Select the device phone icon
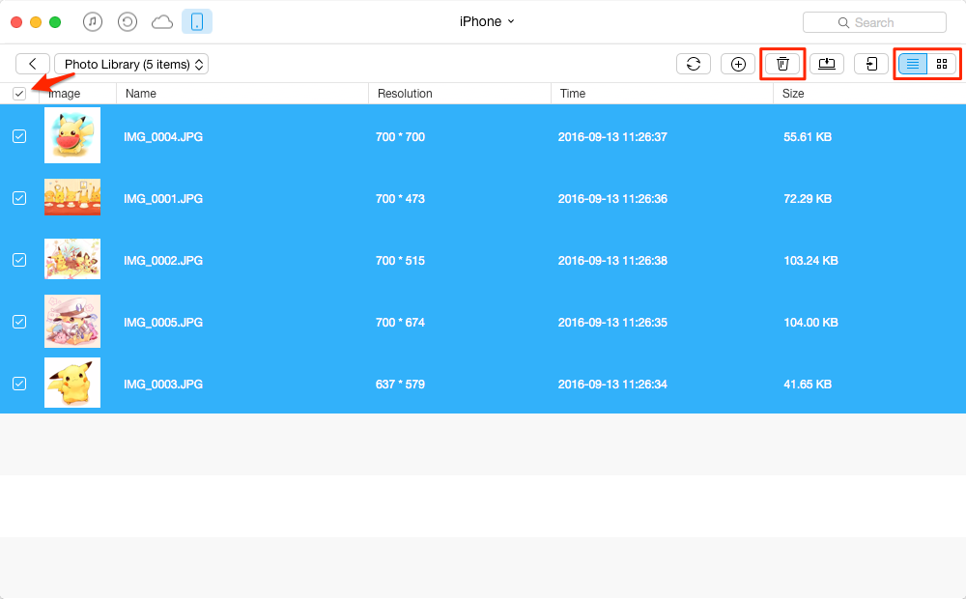This screenshot has height=599, width=966. (x=197, y=22)
